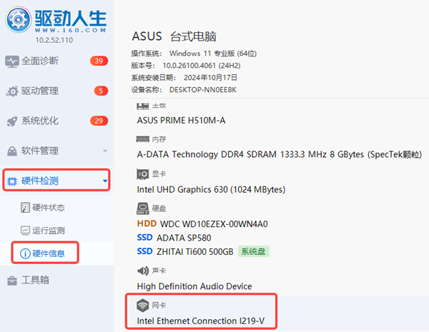This screenshot has width=429, height=332.
Task: Click device name DESKTOP-NN0EE8K
Action: click(x=203, y=90)
